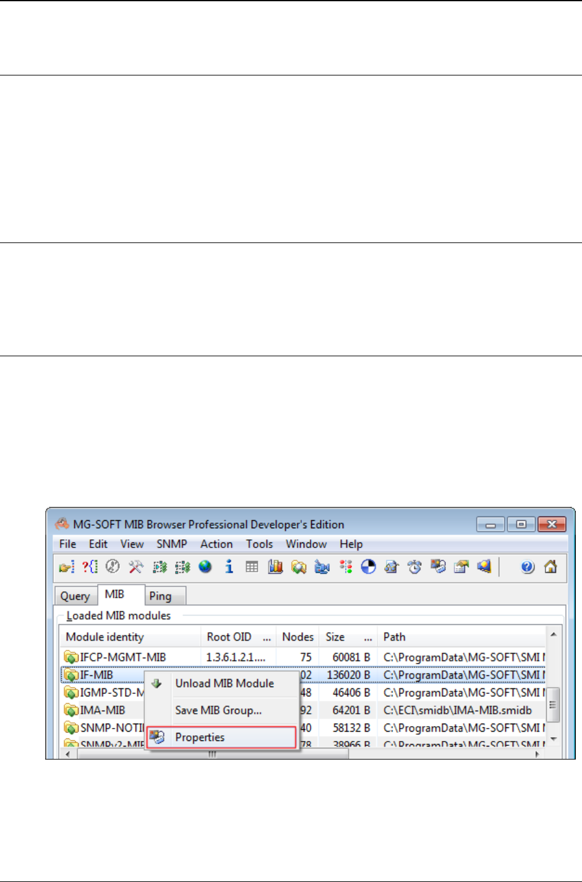Open the Action menu
582x882 pixels.
tap(216, 544)
